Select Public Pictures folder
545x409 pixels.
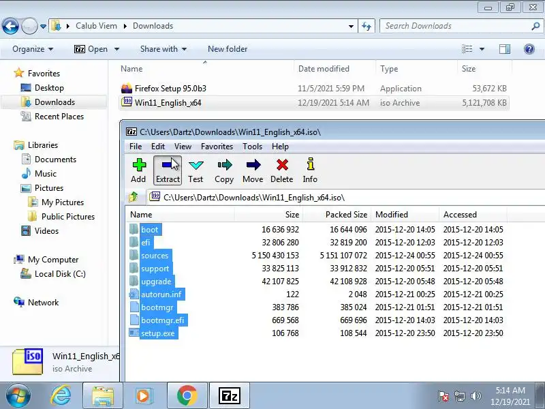[67, 216]
